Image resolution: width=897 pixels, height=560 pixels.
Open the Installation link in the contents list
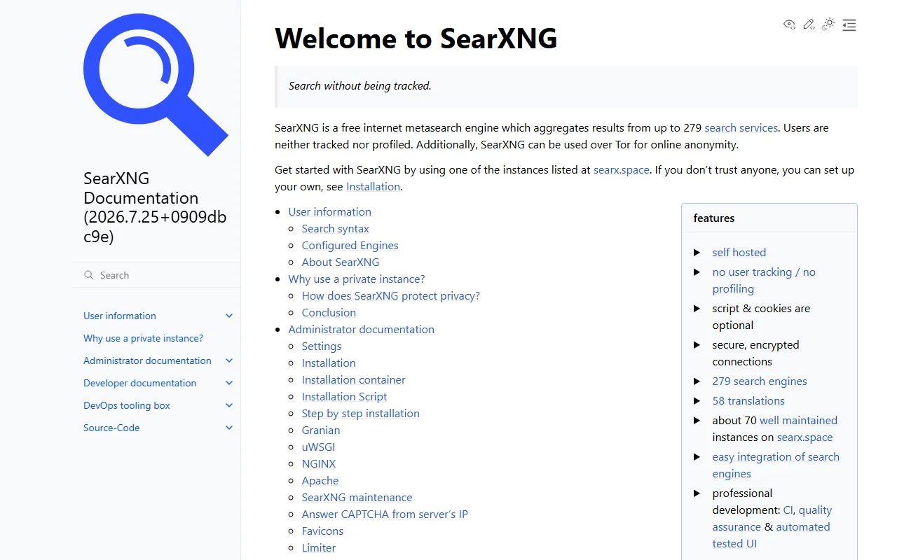click(328, 363)
